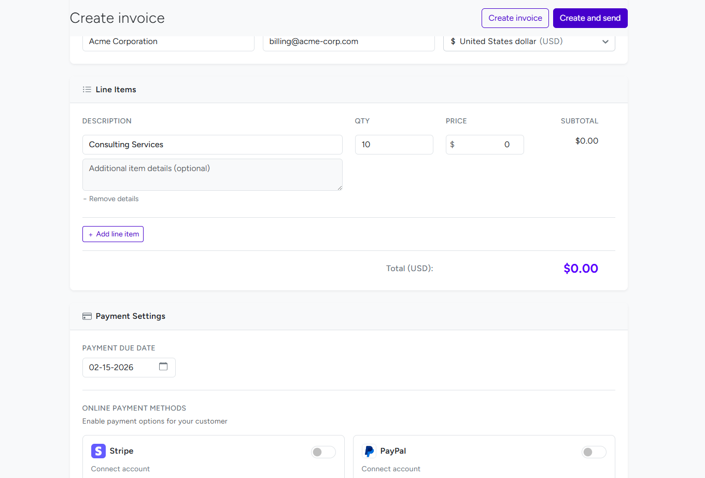Click the QTY input showing 10
The height and width of the screenshot is (478, 705).
click(394, 144)
